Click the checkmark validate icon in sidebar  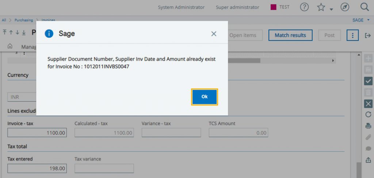click(x=368, y=81)
